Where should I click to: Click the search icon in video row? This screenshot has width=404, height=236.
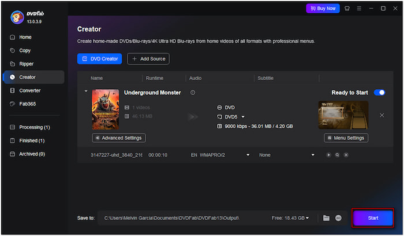[337, 155]
